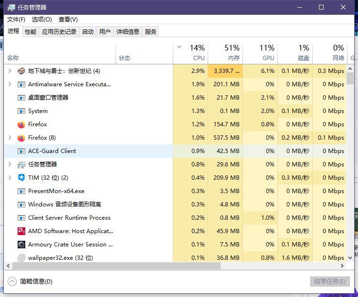Sort by the 名称 column header
The width and height of the screenshot is (358, 297).
[60, 53]
